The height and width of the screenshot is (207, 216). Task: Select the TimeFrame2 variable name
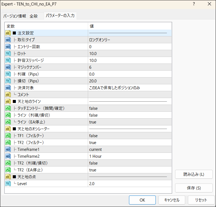(28, 156)
